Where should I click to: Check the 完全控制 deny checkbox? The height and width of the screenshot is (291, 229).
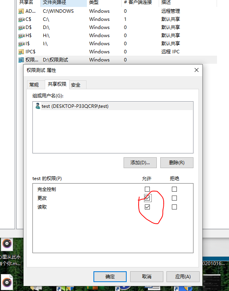(174, 189)
